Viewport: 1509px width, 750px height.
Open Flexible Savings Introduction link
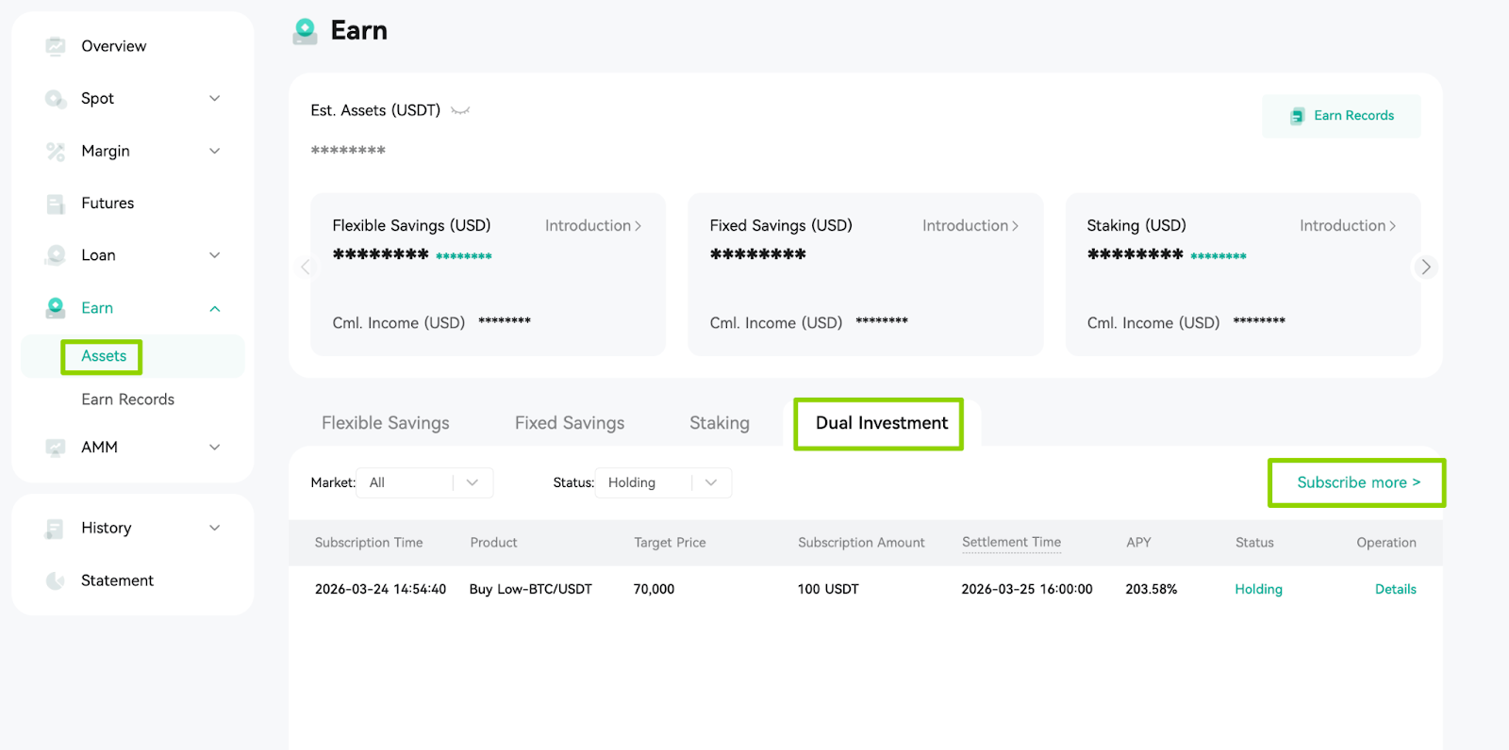click(x=593, y=226)
